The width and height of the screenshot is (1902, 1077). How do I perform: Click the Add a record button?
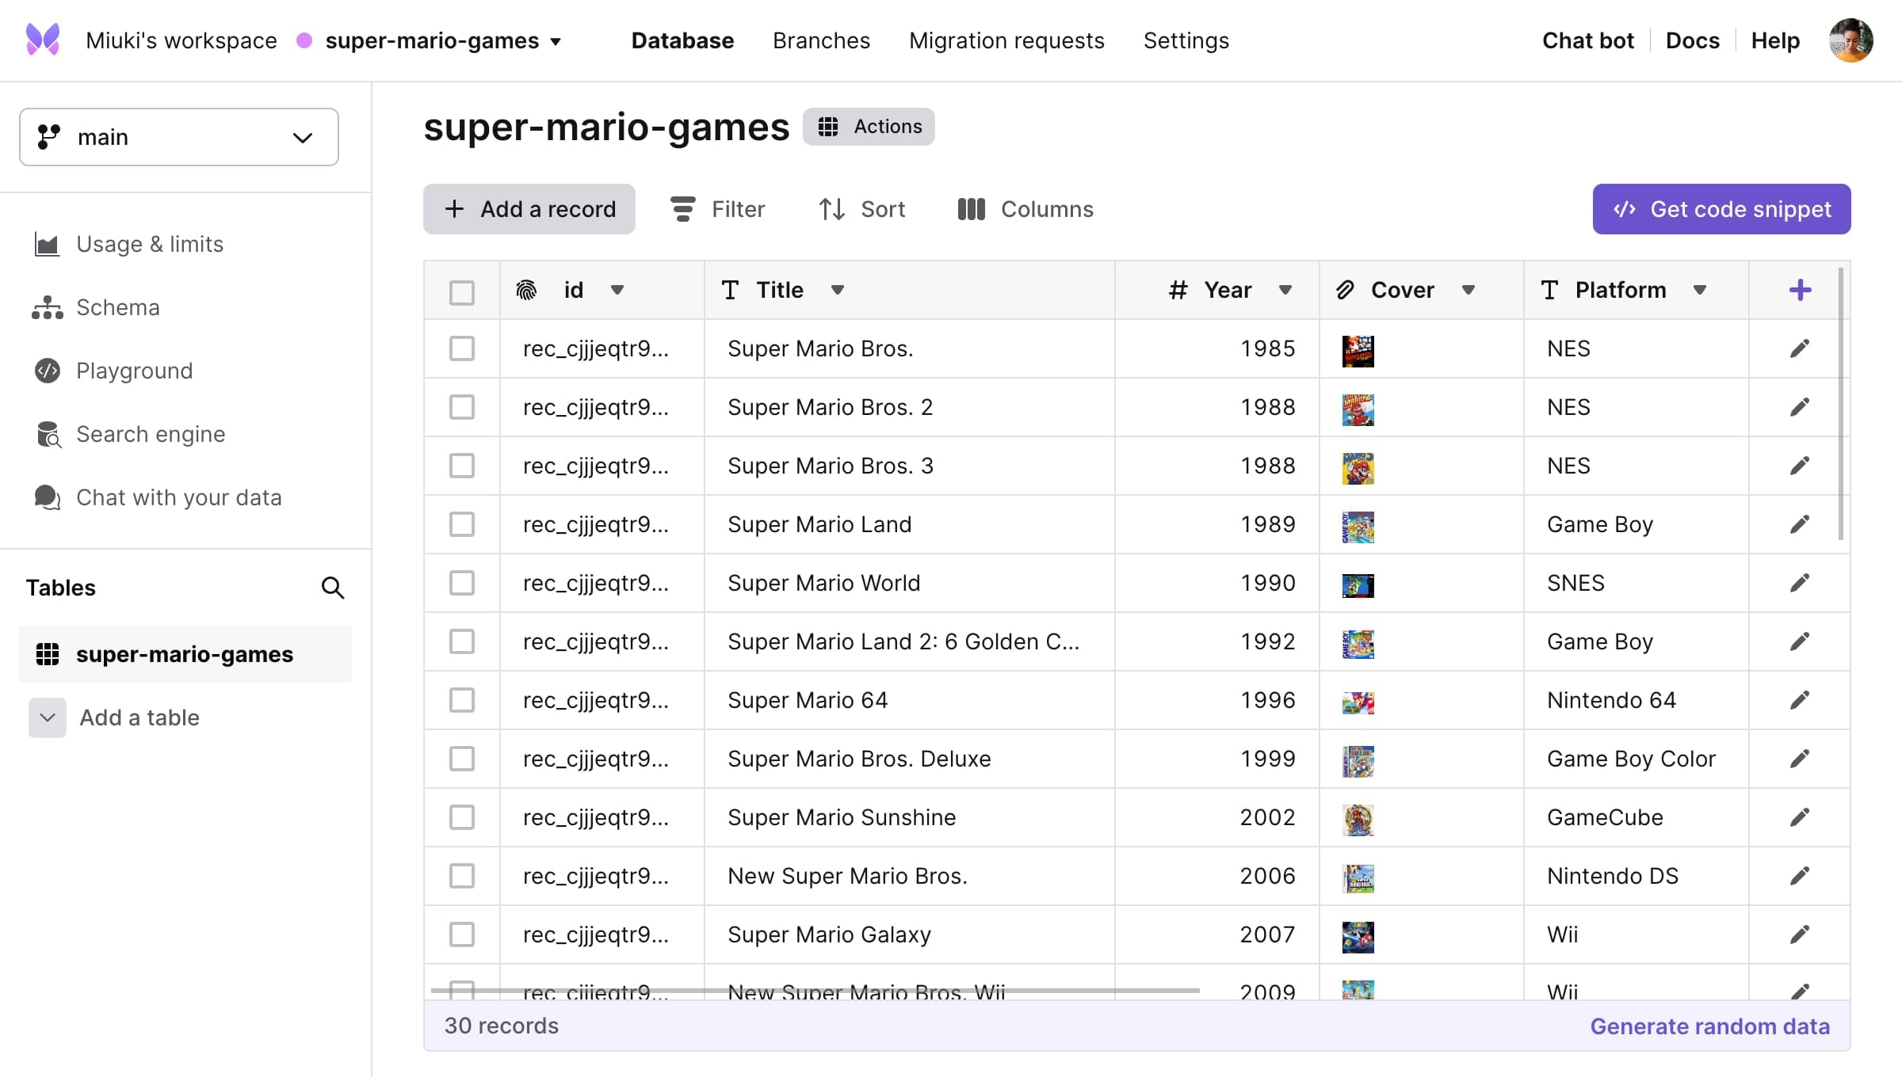tap(529, 209)
